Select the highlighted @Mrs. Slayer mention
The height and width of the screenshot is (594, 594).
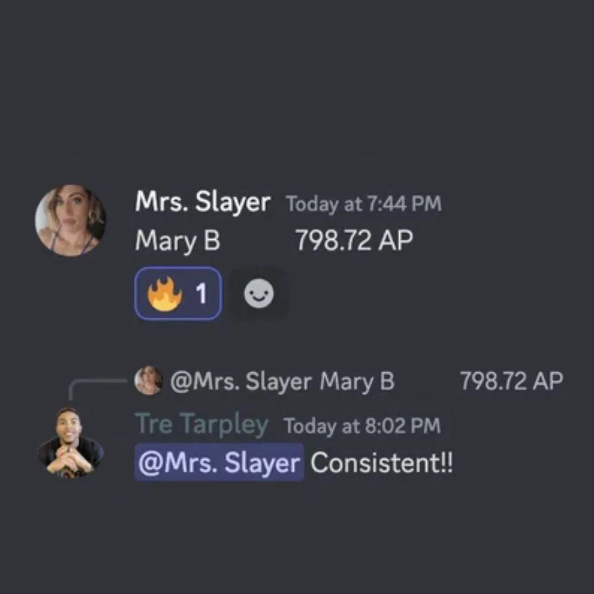pyautogui.click(x=219, y=463)
